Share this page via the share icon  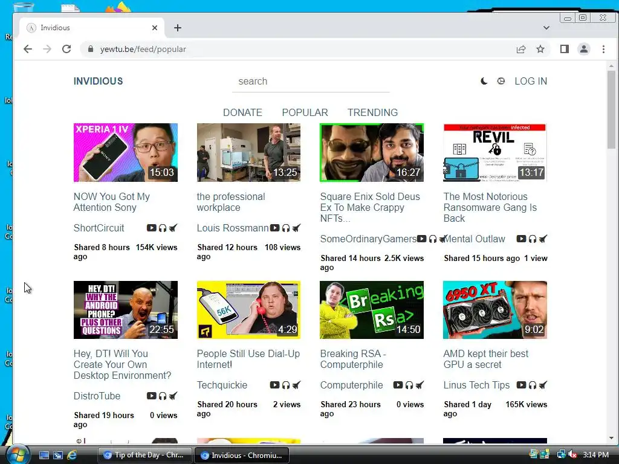(x=521, y=49)
